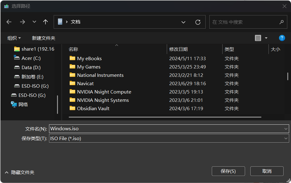Viewport: 291px width, 183px height.
Task: Click 新建文件夹 to create a folder
Action: [43, 38]
